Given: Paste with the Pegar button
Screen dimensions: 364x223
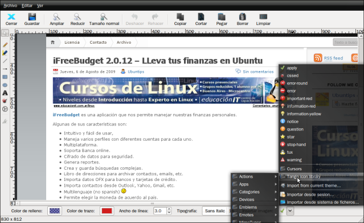Looking at the screenshot, I should click(x=222, y=19).
